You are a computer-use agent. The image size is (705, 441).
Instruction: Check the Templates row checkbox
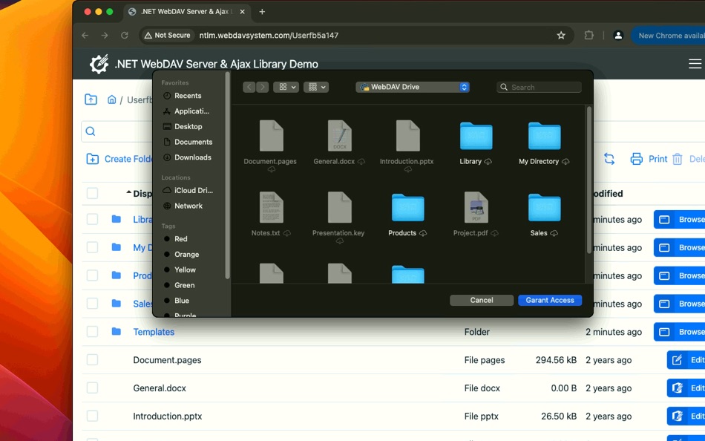click(92, 332)
